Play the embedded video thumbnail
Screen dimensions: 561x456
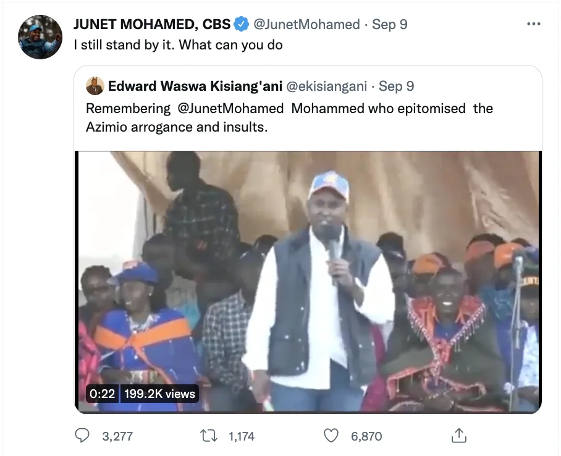coord(308,282)
